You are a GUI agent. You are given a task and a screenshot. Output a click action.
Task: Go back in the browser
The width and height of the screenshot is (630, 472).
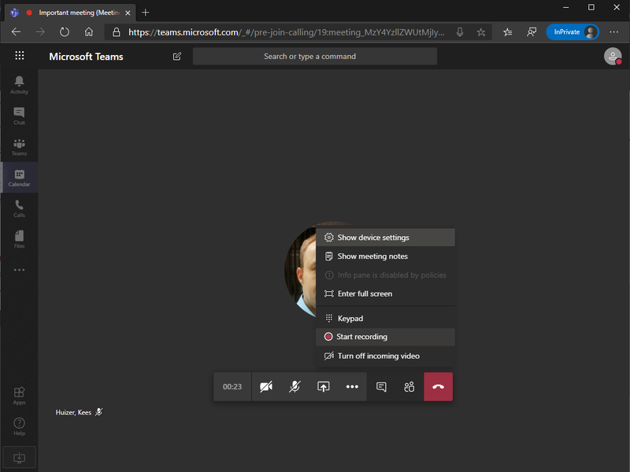[x=16, y=32]
